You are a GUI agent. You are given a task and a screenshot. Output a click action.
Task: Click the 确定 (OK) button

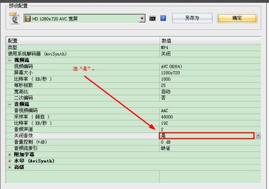(x=237, y=18)
